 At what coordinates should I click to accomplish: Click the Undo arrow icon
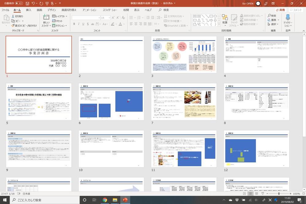(33, 3)
